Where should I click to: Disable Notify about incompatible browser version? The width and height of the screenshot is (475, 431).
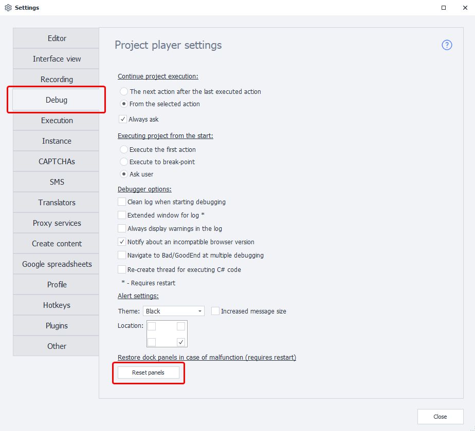point(122,242)
